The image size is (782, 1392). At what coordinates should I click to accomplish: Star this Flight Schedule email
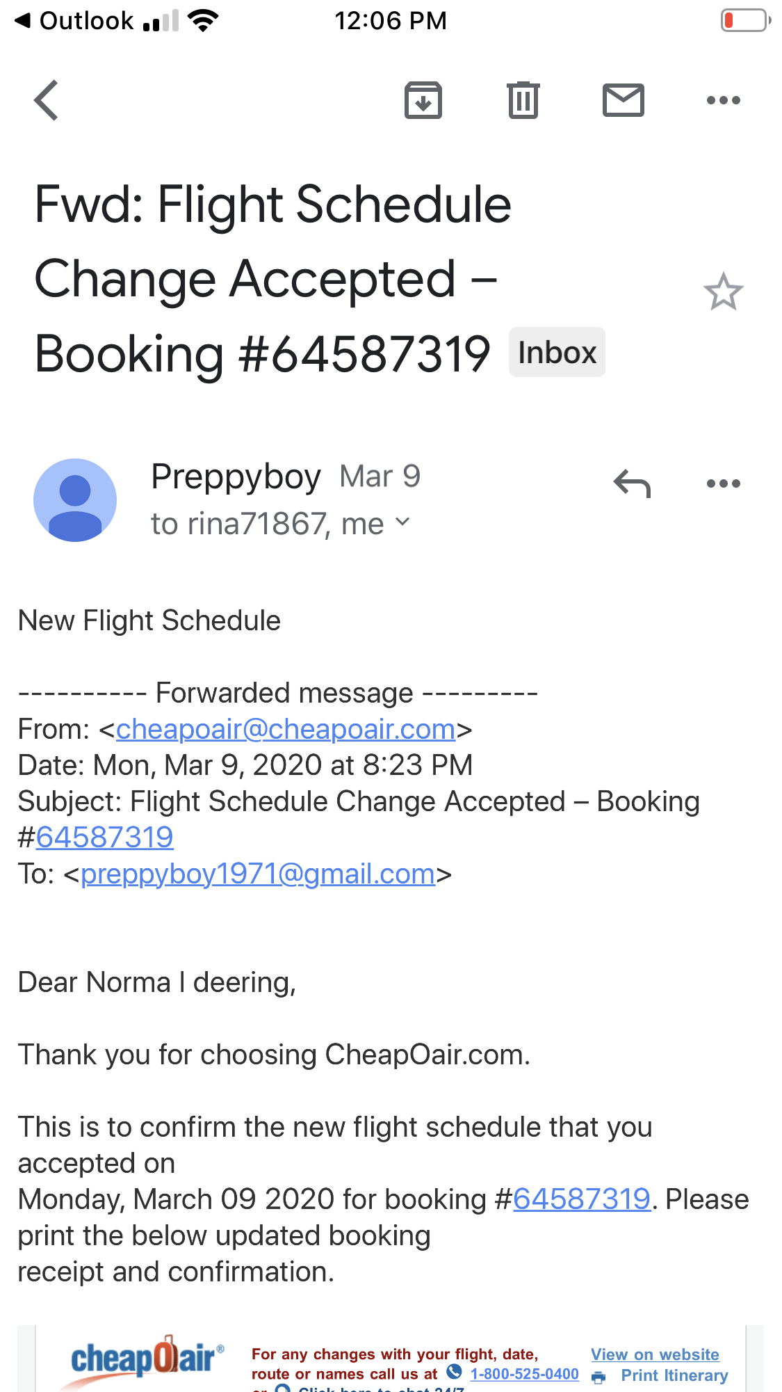pos(723,291)
